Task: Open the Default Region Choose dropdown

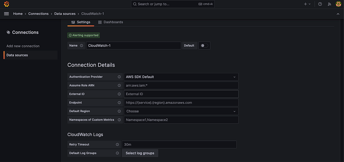Action: click(181, 111)
